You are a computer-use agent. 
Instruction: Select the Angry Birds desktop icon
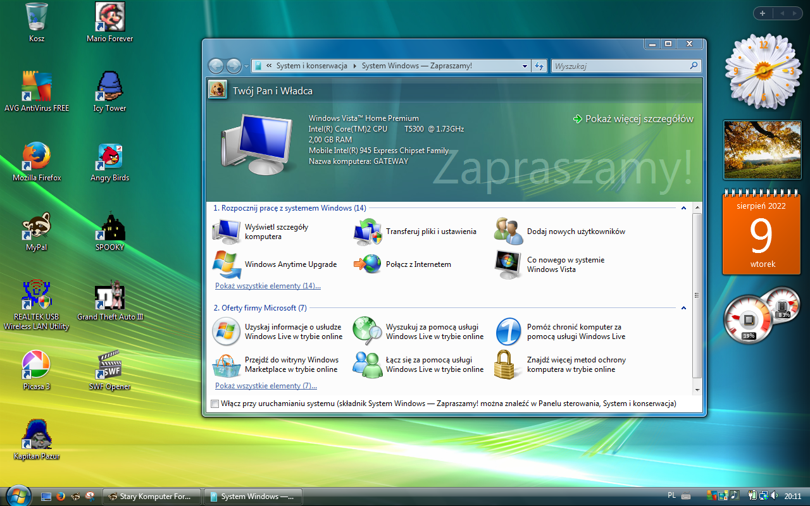[x=110, y=156]
